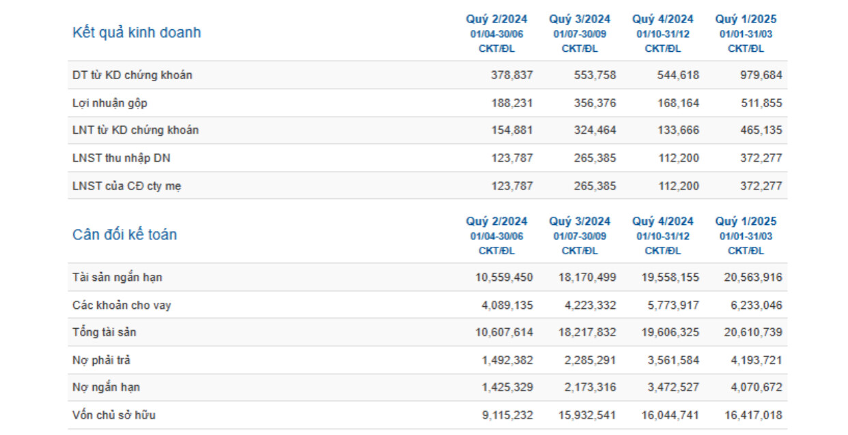This screenshot has width=848, height=435.
Task: Click the "Lợi nhuận gộp" row label
Action: (x=109, y=103)
